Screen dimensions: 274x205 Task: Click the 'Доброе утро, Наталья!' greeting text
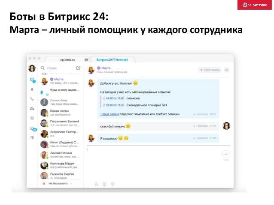116,83
